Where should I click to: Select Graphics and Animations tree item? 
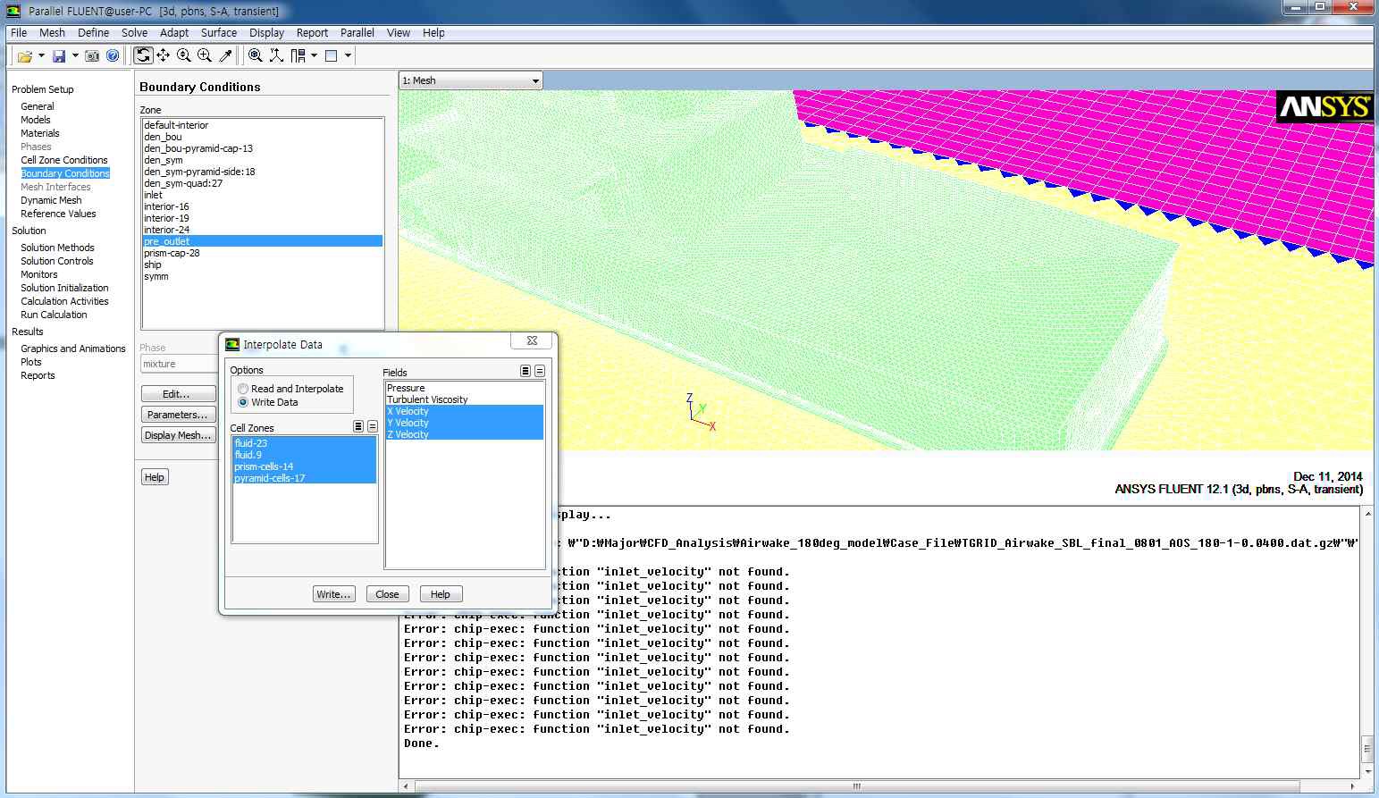(73, 349)
